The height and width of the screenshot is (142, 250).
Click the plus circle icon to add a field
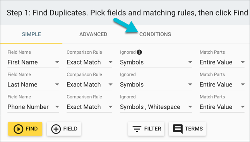(x=56, y=129)
